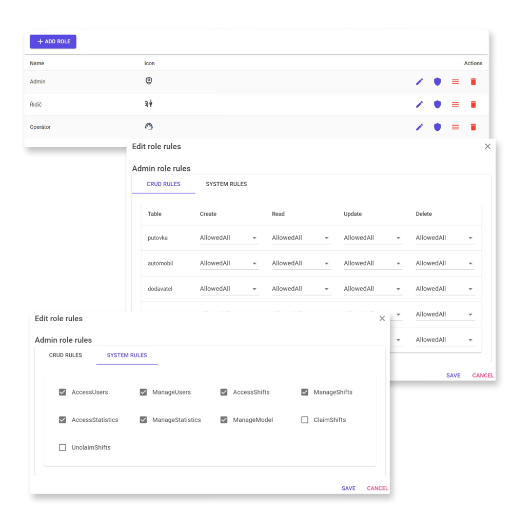Open the shield icon for Admin role
The height and width of the screenshot is (513, 513).
click(437, 82)
